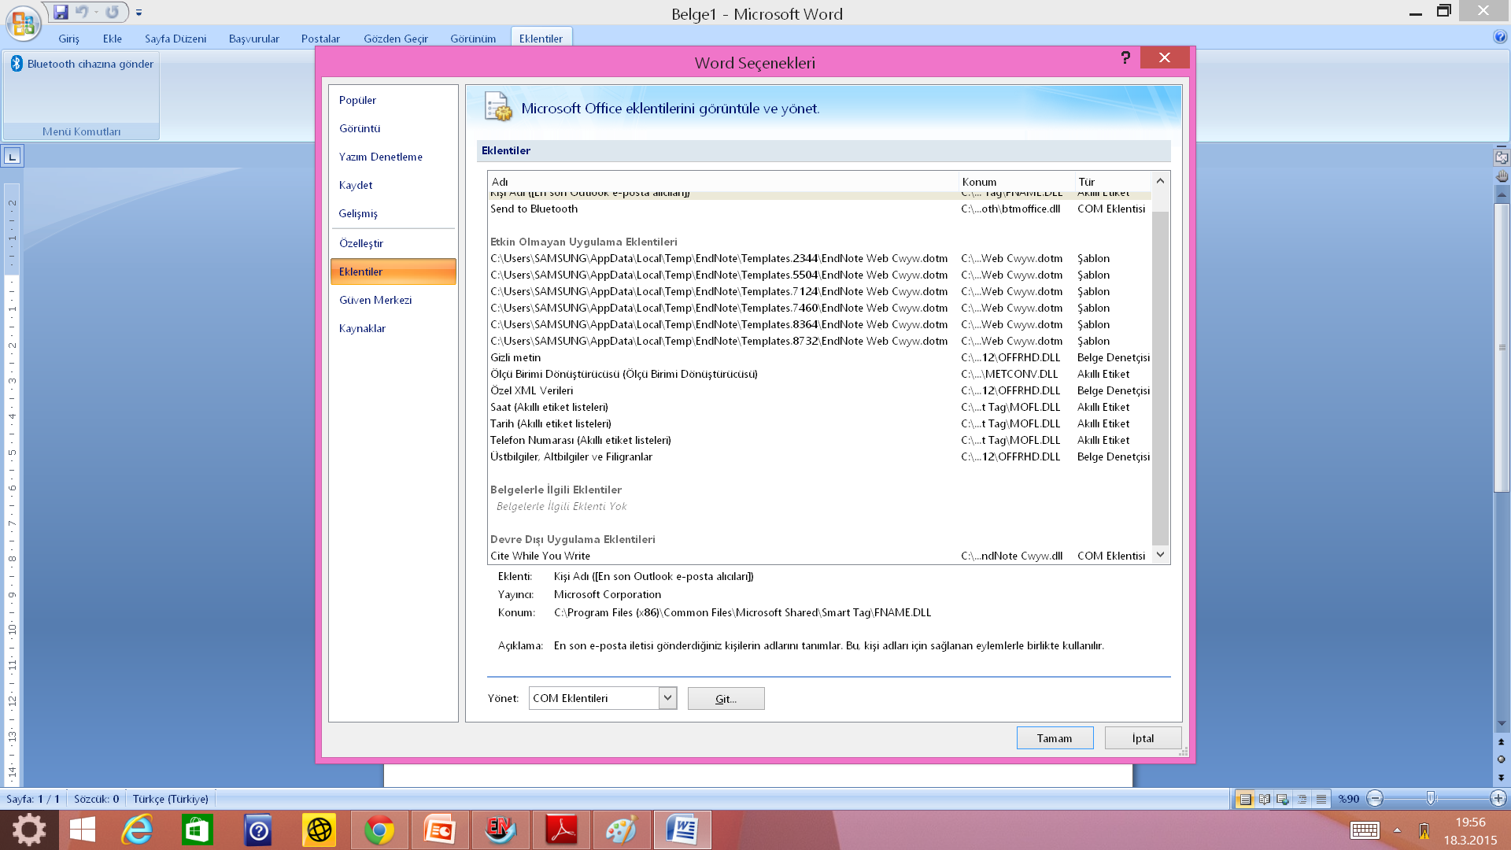Screen dimensions: 1511x850
Task: Click the Redo icon in Quick Access
Action: pyautogui.click(x=113, y=12)
